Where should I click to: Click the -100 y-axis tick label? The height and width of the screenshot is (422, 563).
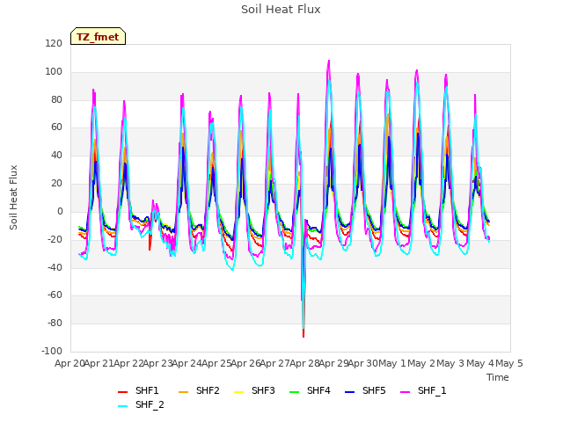(x=52, y=351)
